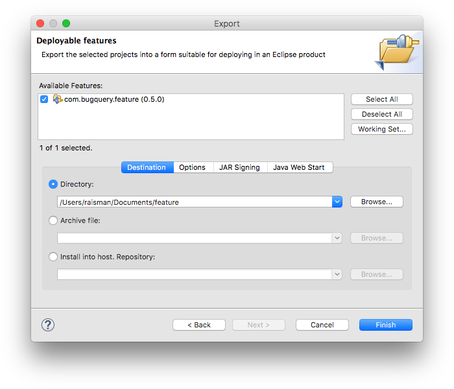Viewport: 454px width, 389px height.
Task: Close the Export window with red button
Action: [x=40, y=23]
